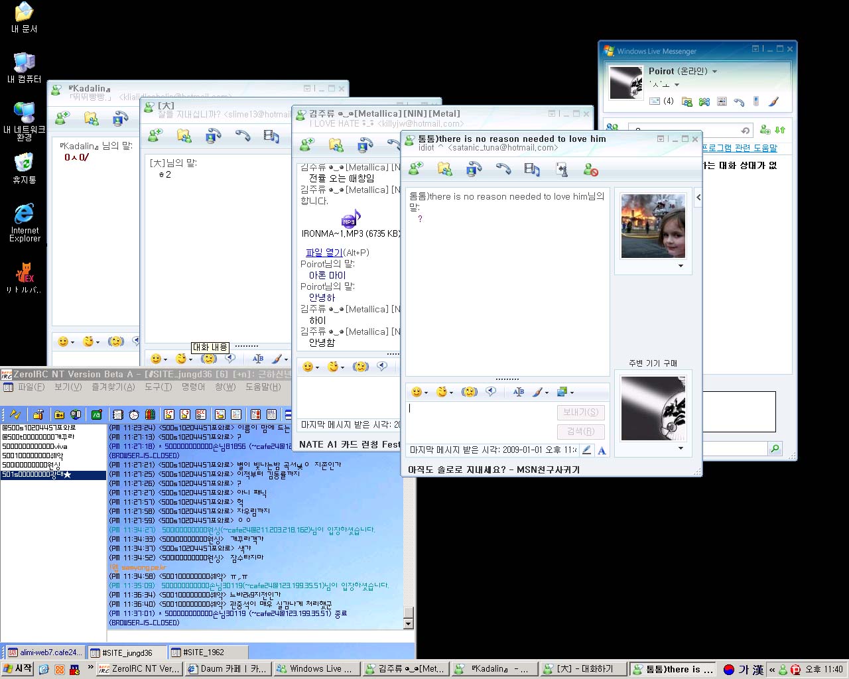Expand the dropdown under the contact's display picture
The image size is (849, 679).
pyautogui.click(x=681, y=266)
